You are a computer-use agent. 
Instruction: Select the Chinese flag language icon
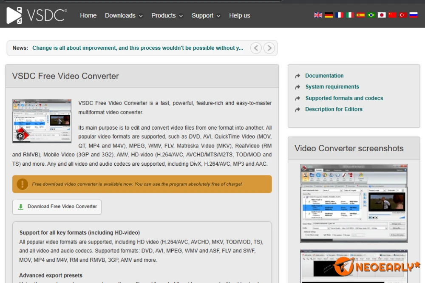tap(392, 15)
